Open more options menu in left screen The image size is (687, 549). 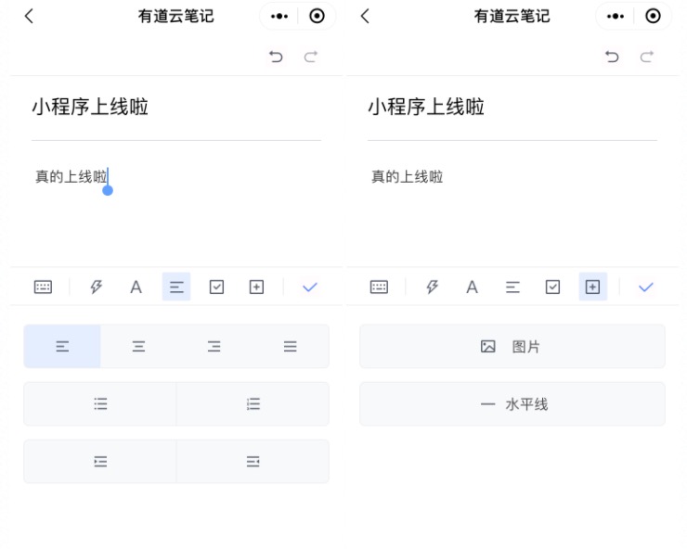(279, 17)
